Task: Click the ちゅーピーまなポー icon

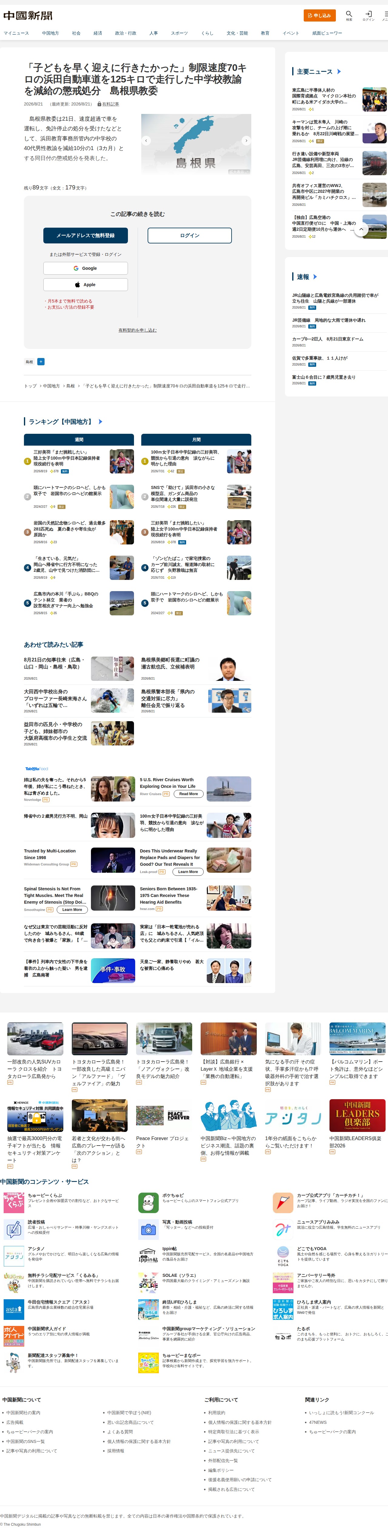Action: (148, 1363)
